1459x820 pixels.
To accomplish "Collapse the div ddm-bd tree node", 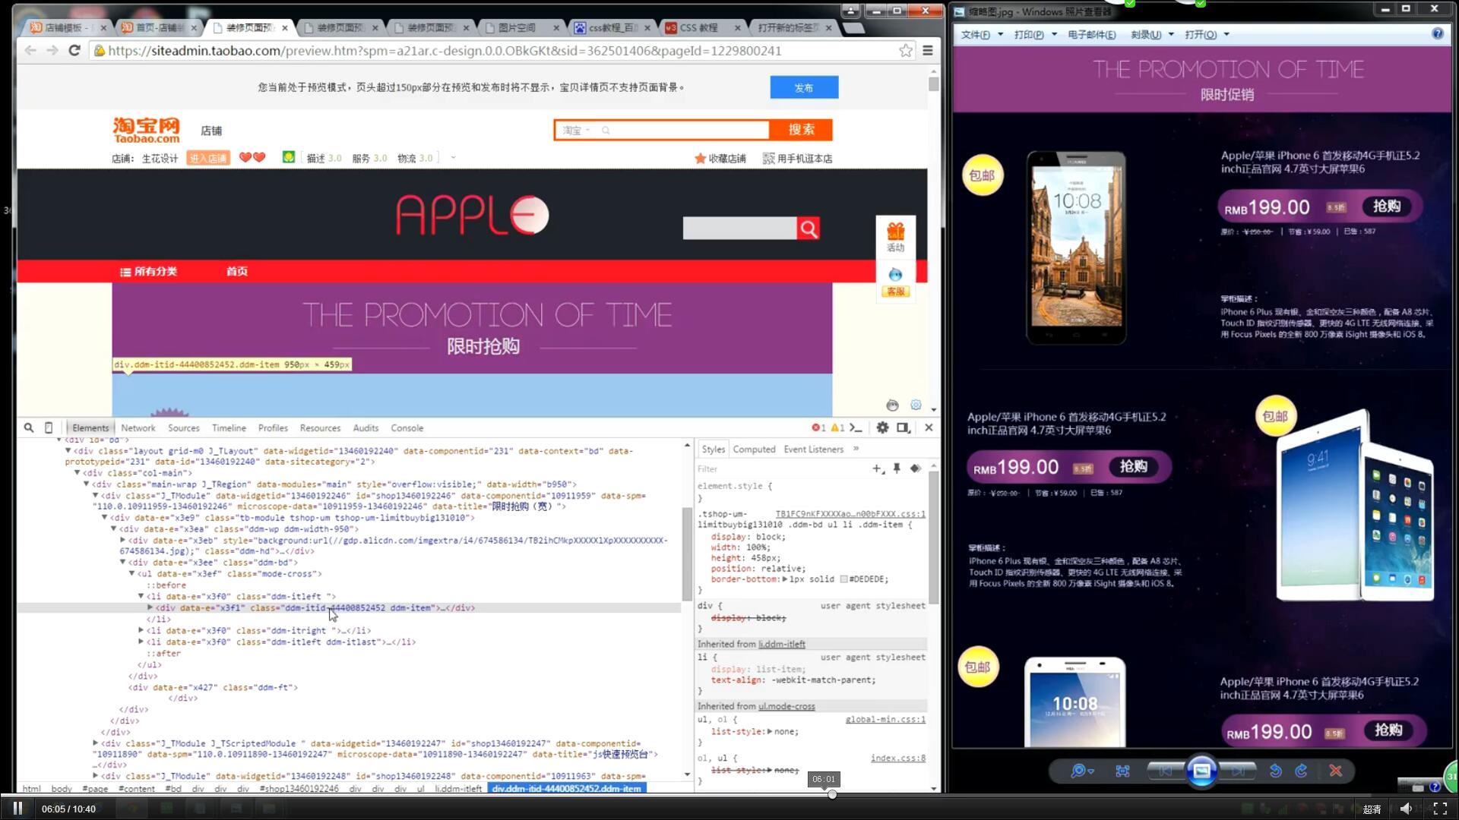I will pos(122,562).
